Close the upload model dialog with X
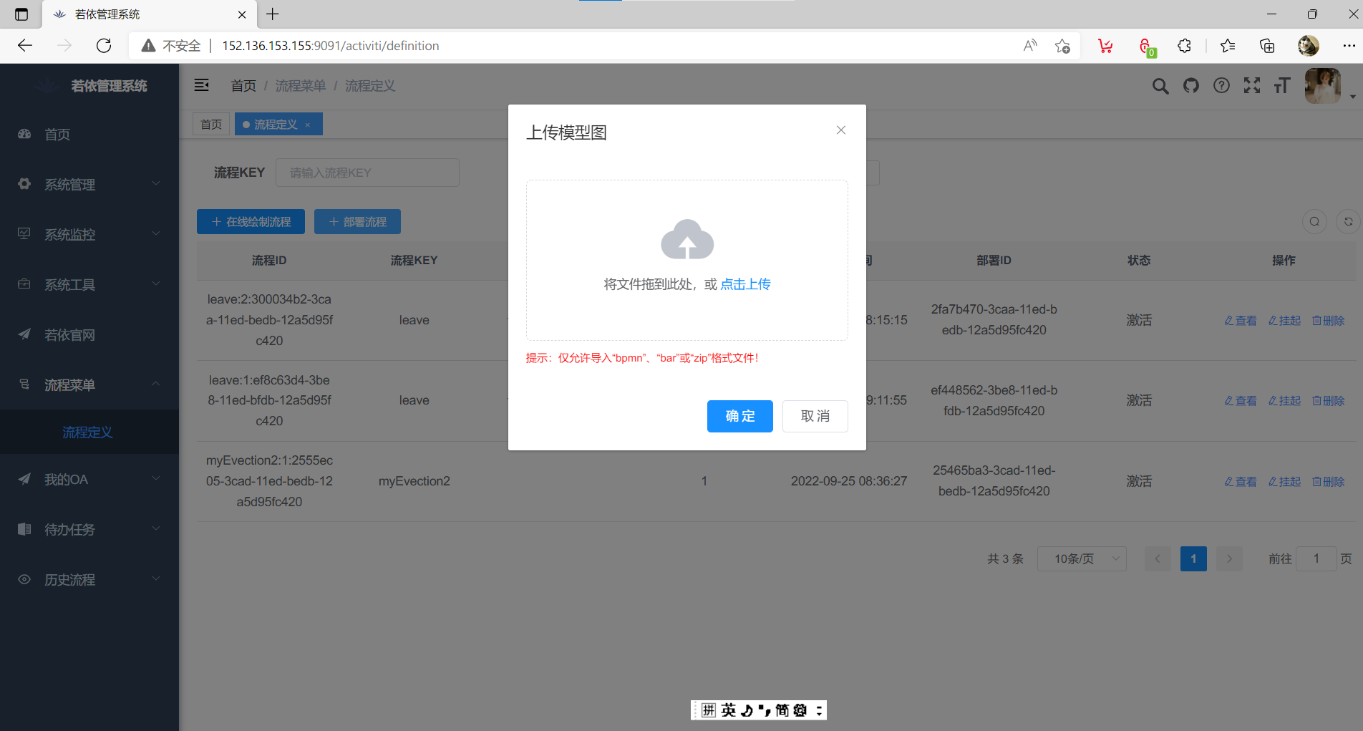Image resolution: width=1363 pixels, height=731 pixels. [x=840, y=130]
